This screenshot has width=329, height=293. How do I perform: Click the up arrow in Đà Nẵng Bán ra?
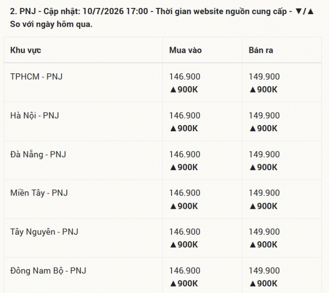point(253,167)
